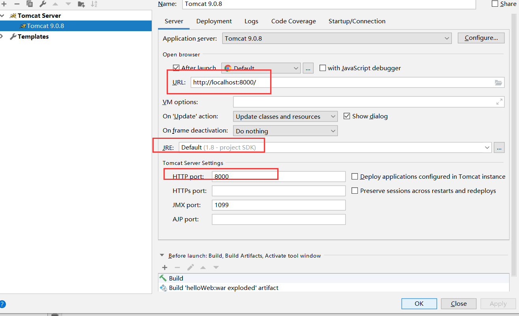Select the Build task row
This screenshot has height=316, width=519.
point(334,278)
